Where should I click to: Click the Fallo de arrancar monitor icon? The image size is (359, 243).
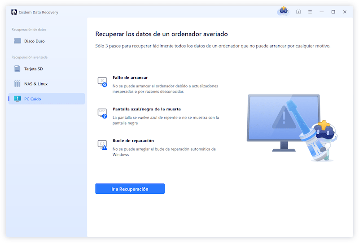click(x=102, y=82)
